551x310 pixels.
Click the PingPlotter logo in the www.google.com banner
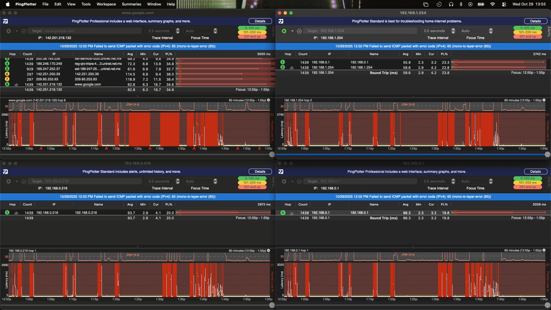click(x=5, y=21)
